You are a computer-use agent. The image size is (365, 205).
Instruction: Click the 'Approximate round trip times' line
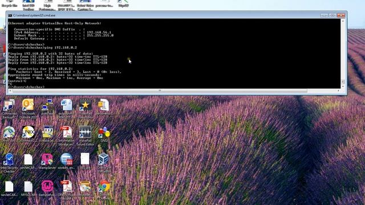click(55, 75)
